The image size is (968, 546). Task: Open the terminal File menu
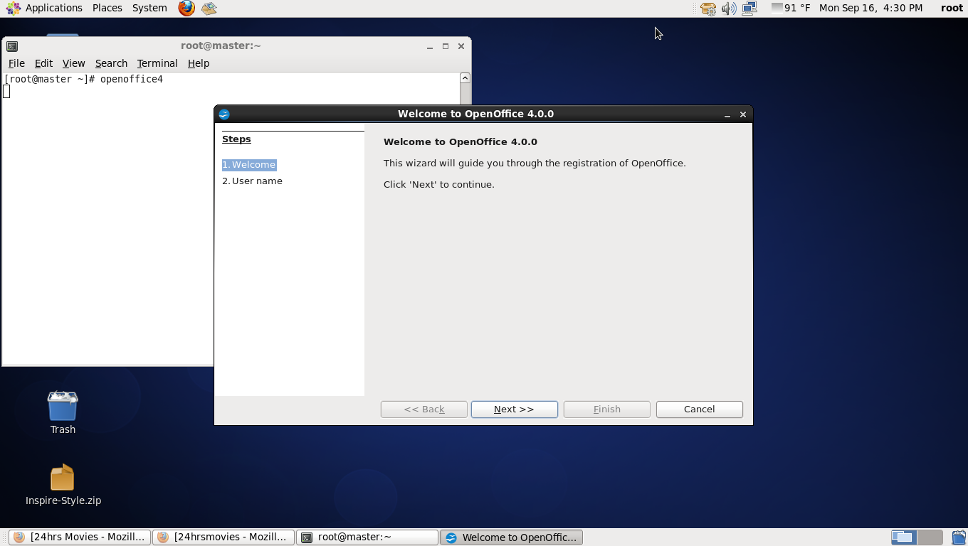(x=16, y=63)
